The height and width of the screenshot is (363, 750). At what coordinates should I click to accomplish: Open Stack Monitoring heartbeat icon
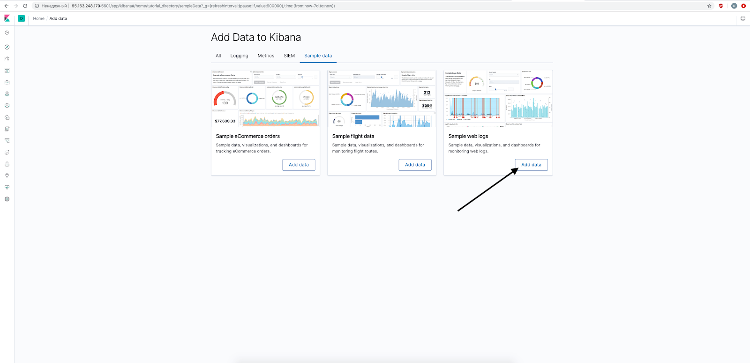click(x=7, y=188)
